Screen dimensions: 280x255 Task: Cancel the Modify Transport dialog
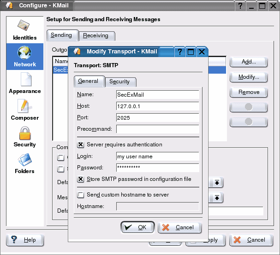coord(179,227)
